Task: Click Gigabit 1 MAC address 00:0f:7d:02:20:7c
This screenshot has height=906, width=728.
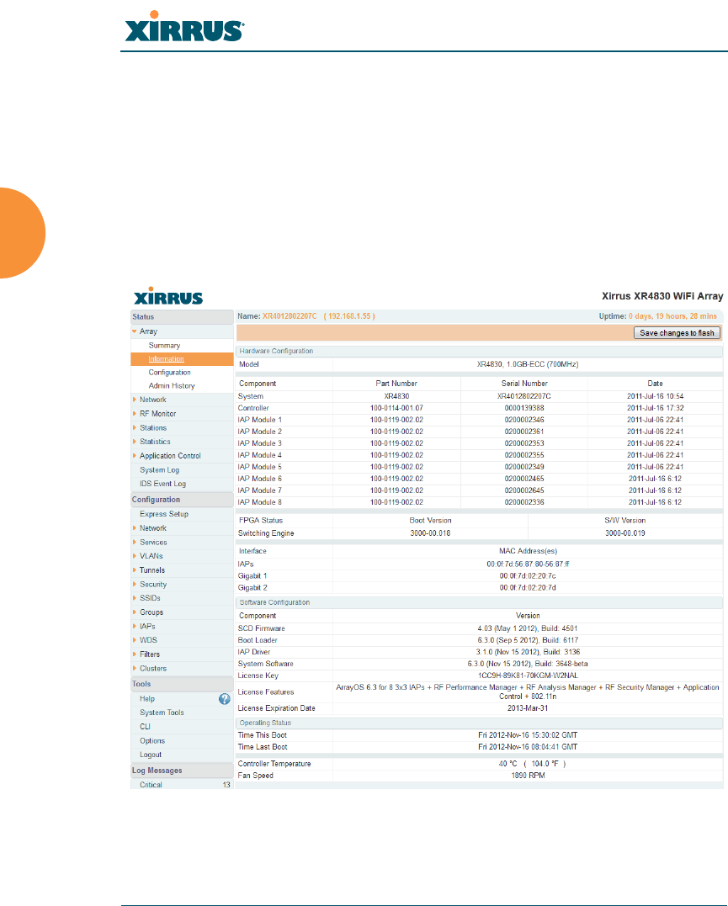Action: click(528, 576)
